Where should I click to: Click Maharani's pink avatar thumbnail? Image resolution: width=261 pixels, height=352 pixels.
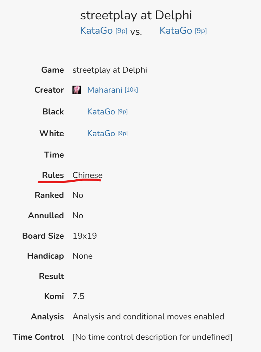pos(76,90)
